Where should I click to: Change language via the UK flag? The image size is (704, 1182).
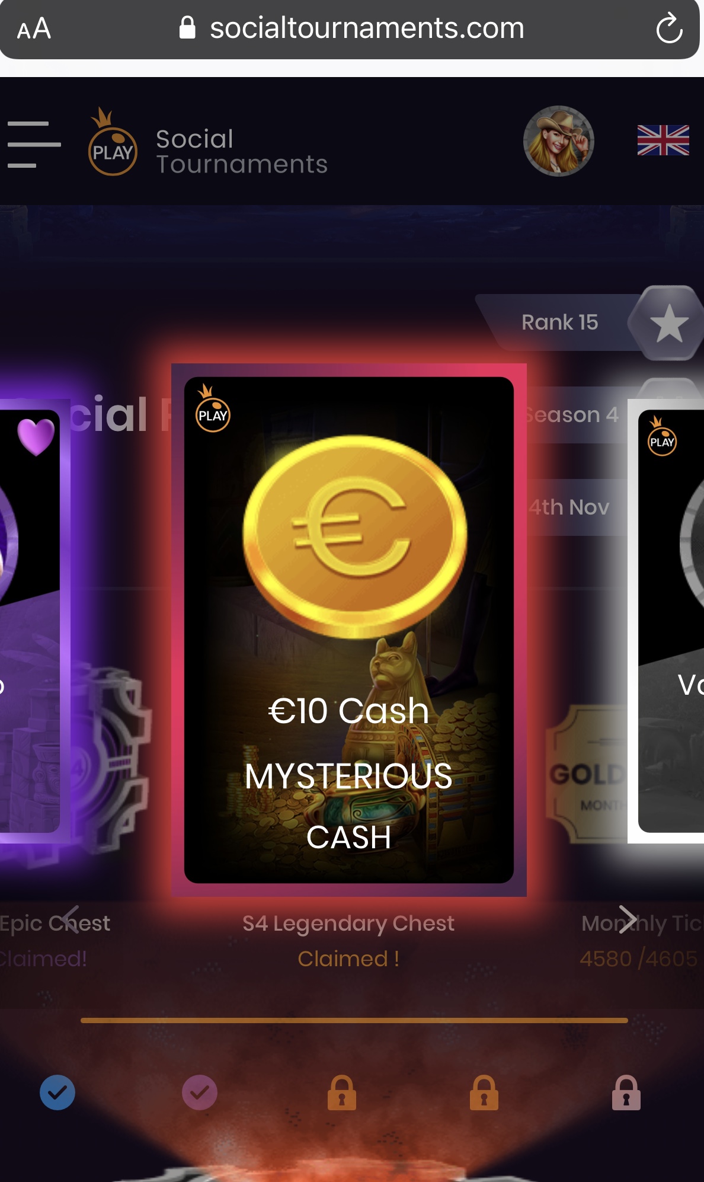(x=663, y=140)
